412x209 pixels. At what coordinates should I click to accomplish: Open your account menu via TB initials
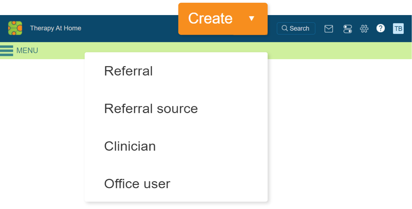(x=398, y=28)
